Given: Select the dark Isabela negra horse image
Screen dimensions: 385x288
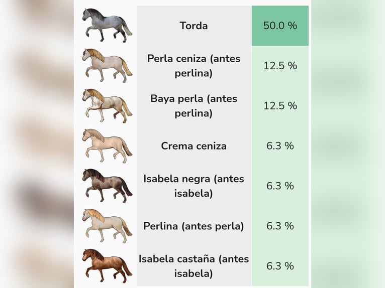Looking at the screenshot, I should pyautogui.click(x=107, y=186).
